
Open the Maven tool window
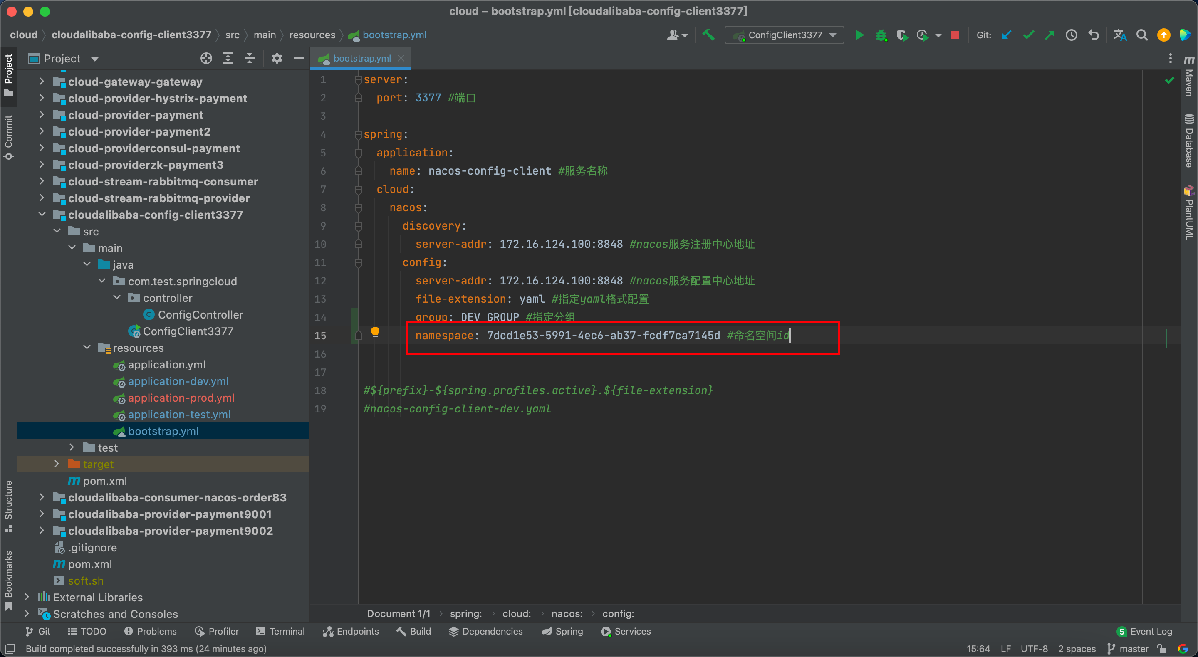pyautogui.click(x=1190, y=76)
